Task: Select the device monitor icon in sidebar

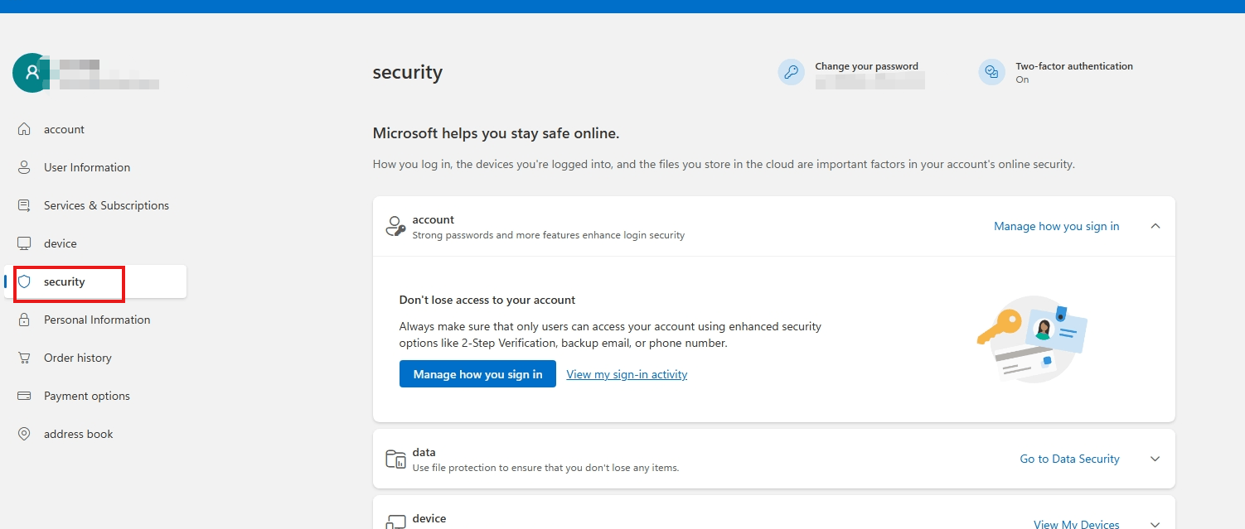Action: point(24,243)
